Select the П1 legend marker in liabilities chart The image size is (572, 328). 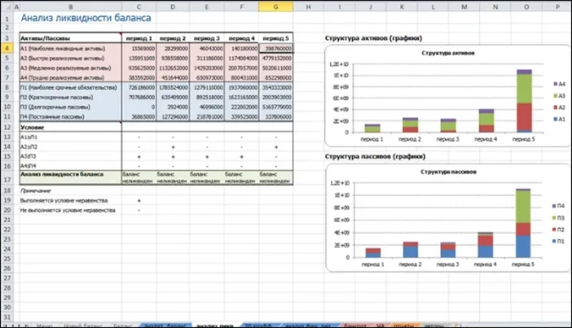(554, 241)
